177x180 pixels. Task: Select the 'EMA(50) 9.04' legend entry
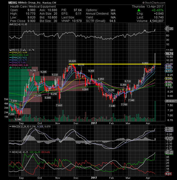click(x=18, y=53)
